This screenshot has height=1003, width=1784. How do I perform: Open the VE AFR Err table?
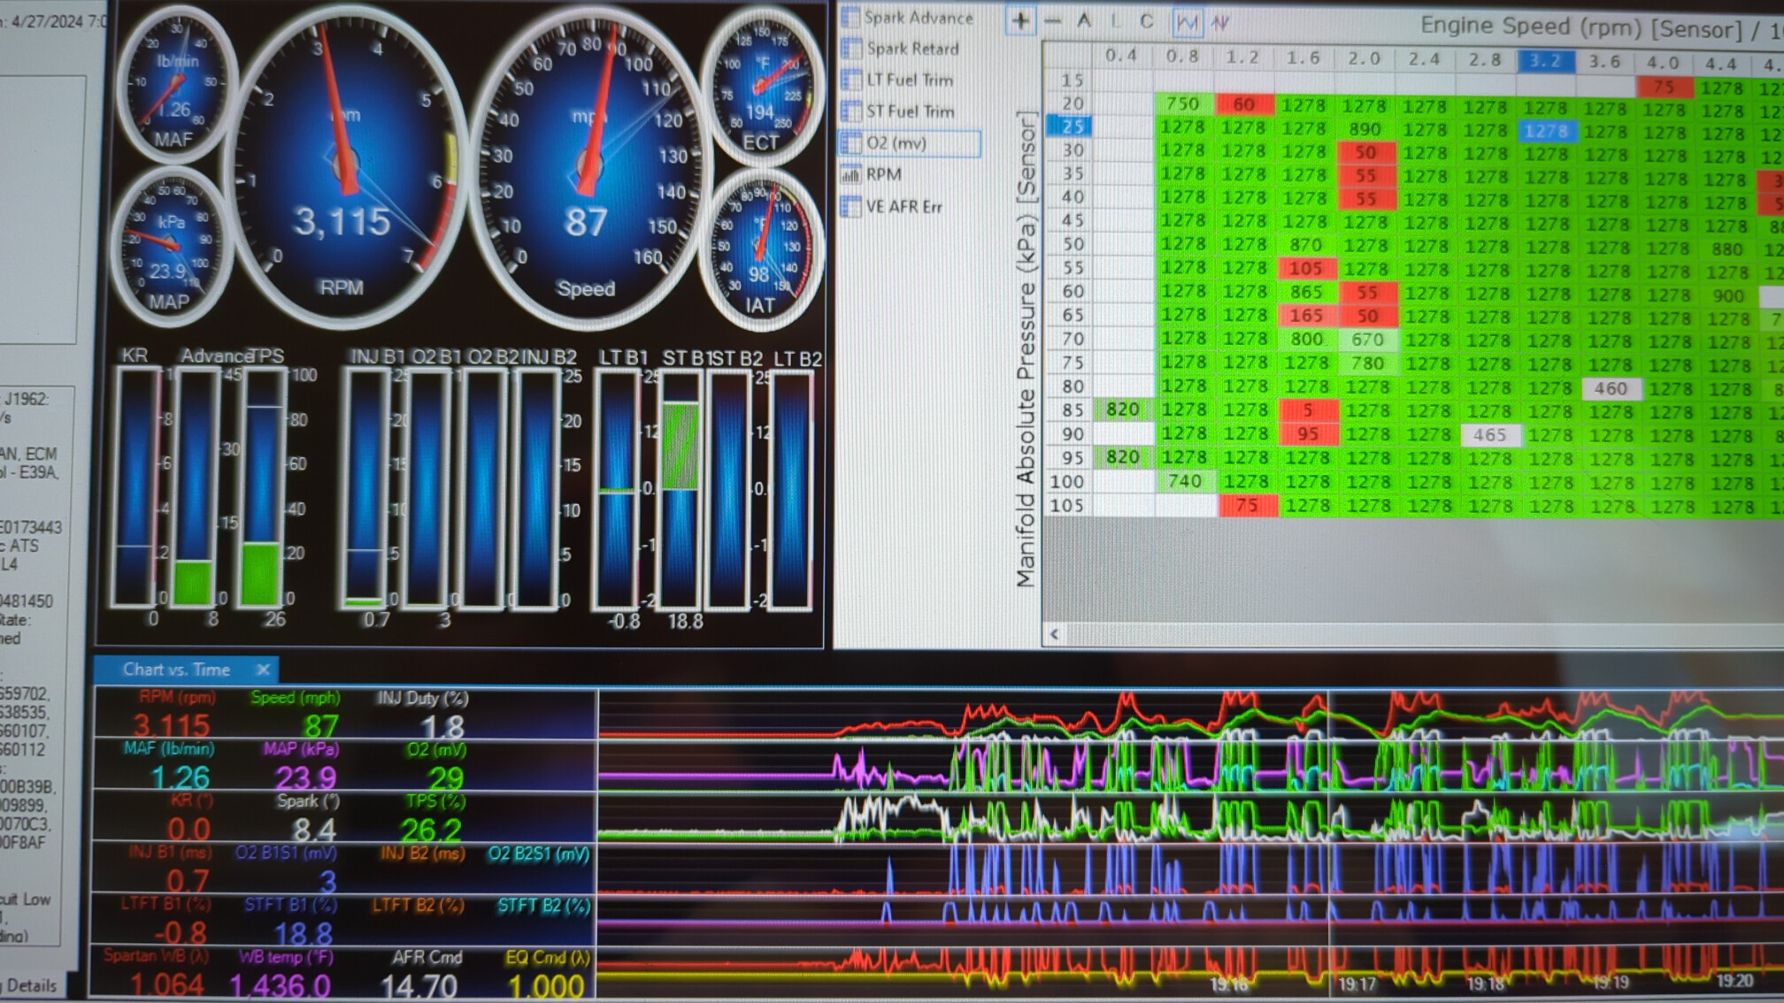tap(903, 206)
